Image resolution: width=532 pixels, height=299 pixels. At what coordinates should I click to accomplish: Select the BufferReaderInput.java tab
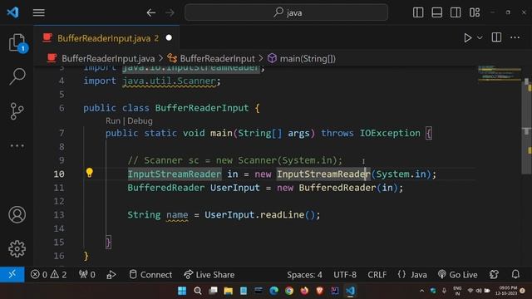coord(106,38)
